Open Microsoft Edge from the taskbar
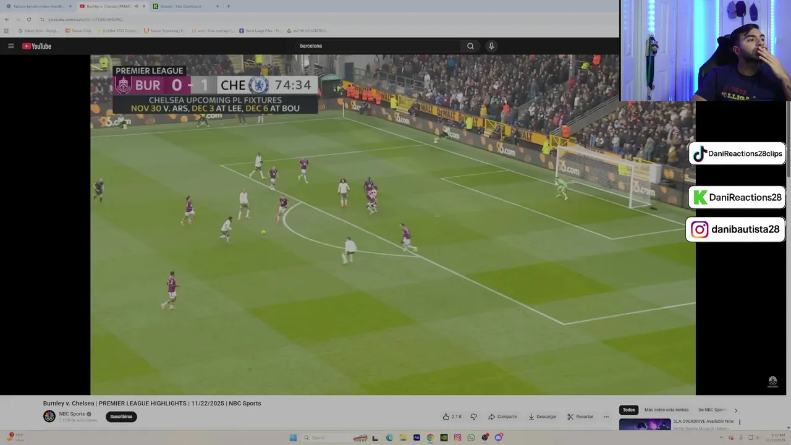Viewport: 791px width, 445px height. pos(389,438)
